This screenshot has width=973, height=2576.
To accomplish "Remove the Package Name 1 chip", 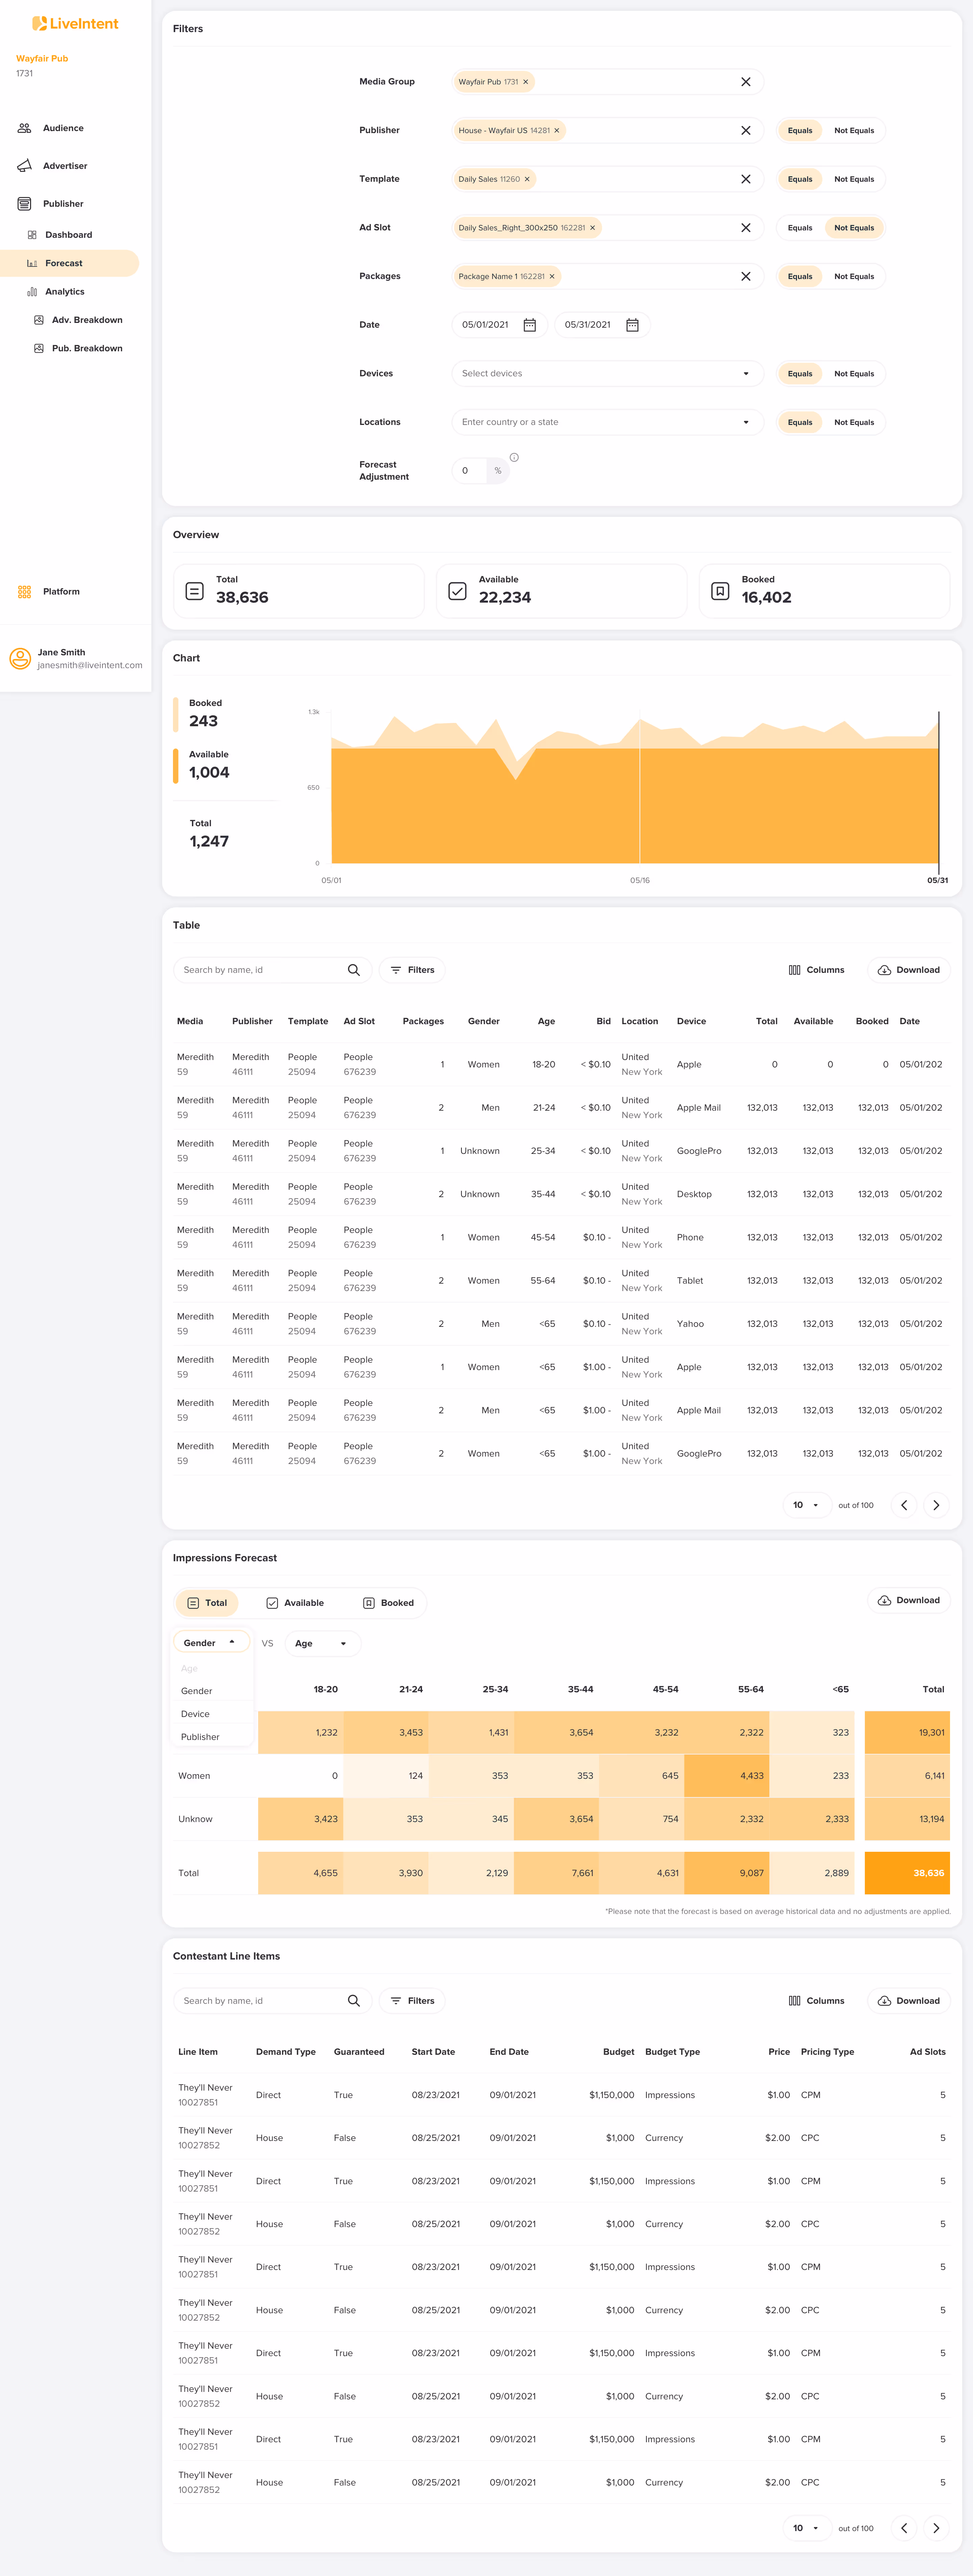I will 552,276.
